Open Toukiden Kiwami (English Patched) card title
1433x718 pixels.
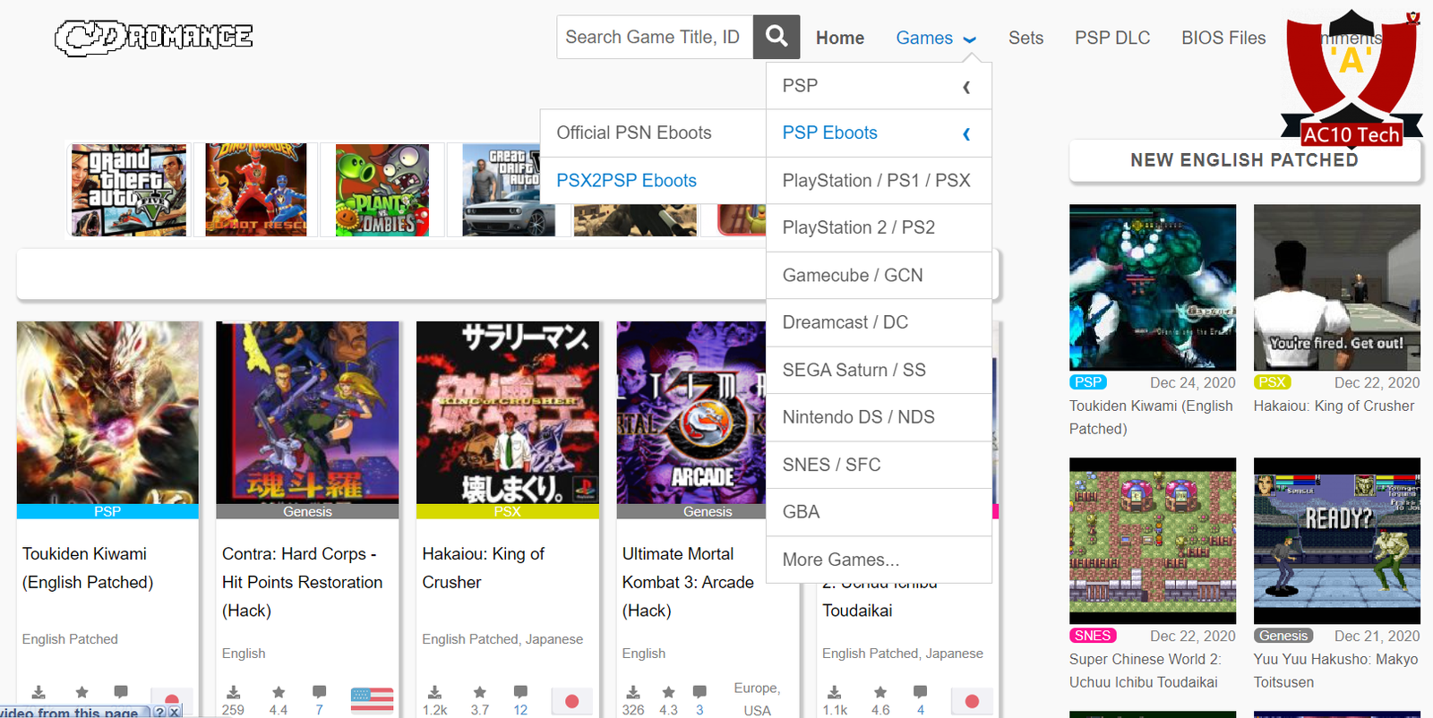(x=88, y=568)
